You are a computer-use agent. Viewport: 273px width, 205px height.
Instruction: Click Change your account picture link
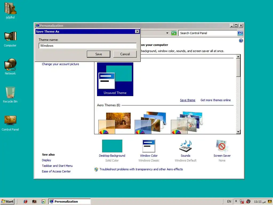click(x=61, y=64)
